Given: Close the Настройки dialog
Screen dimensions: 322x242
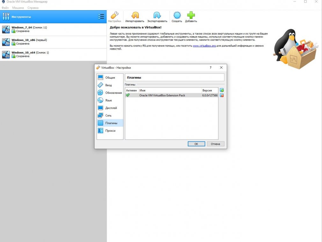Looking at the screenshot, I should click(x=221, y=67).
